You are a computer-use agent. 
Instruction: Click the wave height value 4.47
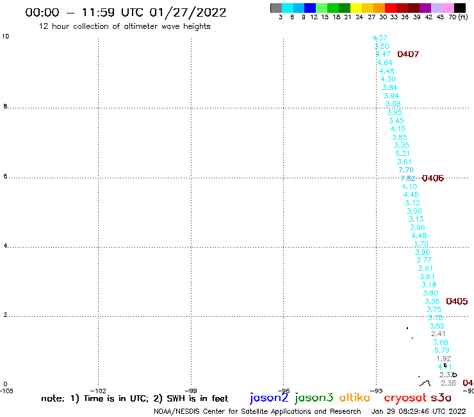[x=383, y=54]
